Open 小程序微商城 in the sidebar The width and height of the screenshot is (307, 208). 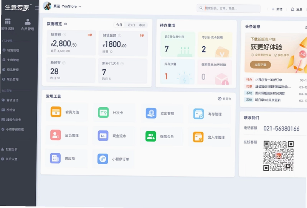(13, 129)
